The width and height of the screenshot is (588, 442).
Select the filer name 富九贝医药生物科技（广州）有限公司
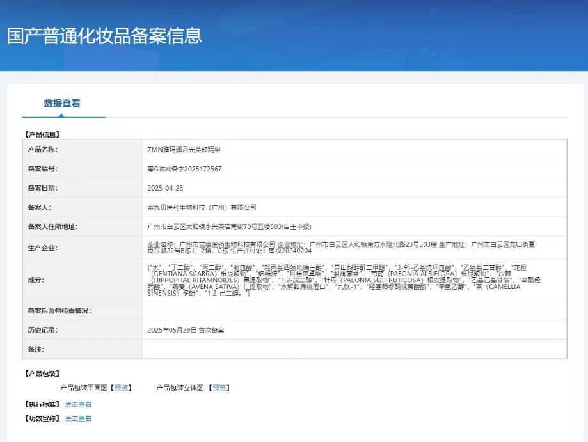(x=202, y=207)
